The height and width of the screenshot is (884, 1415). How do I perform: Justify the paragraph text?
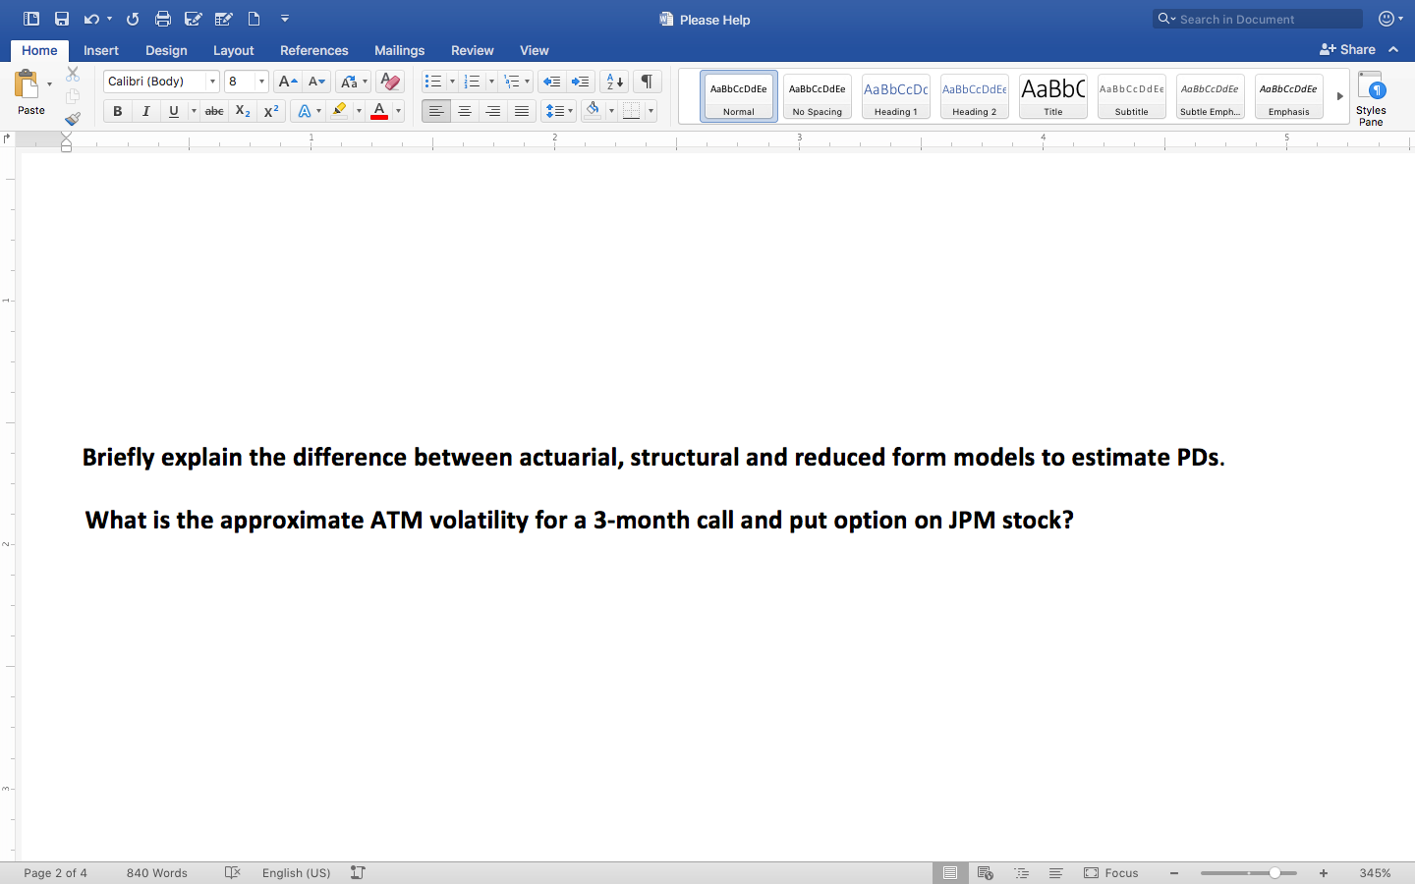click(522, 111)
